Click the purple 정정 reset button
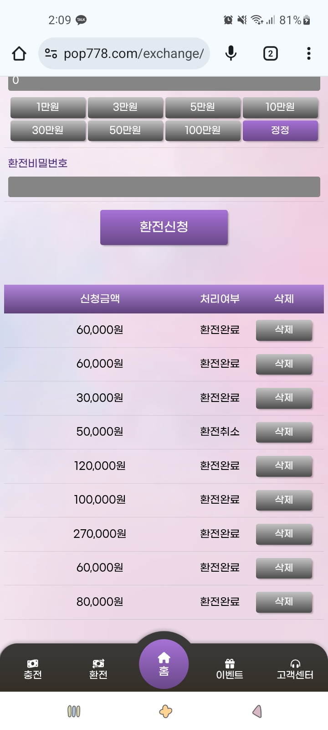Image resolution: width=328 pixels, height=730 pixels. (280, 130)
